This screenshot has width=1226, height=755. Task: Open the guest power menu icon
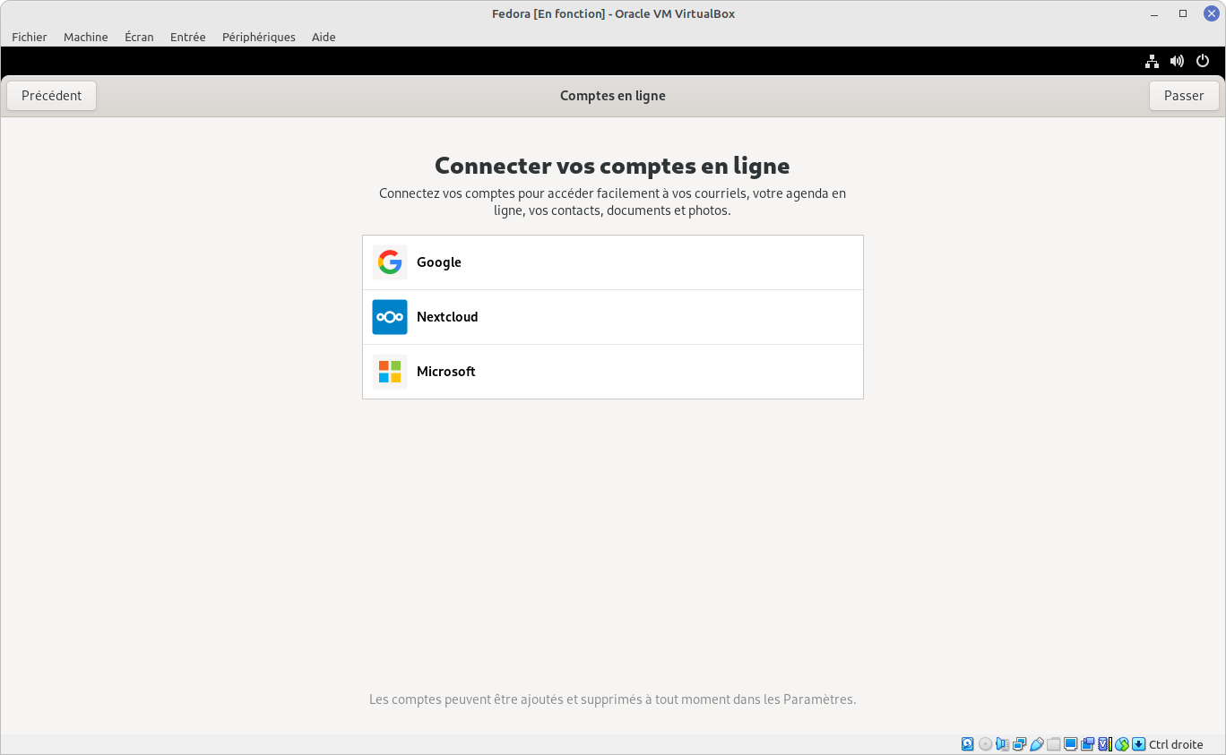pyautogui.click(x=1203, y=61)
